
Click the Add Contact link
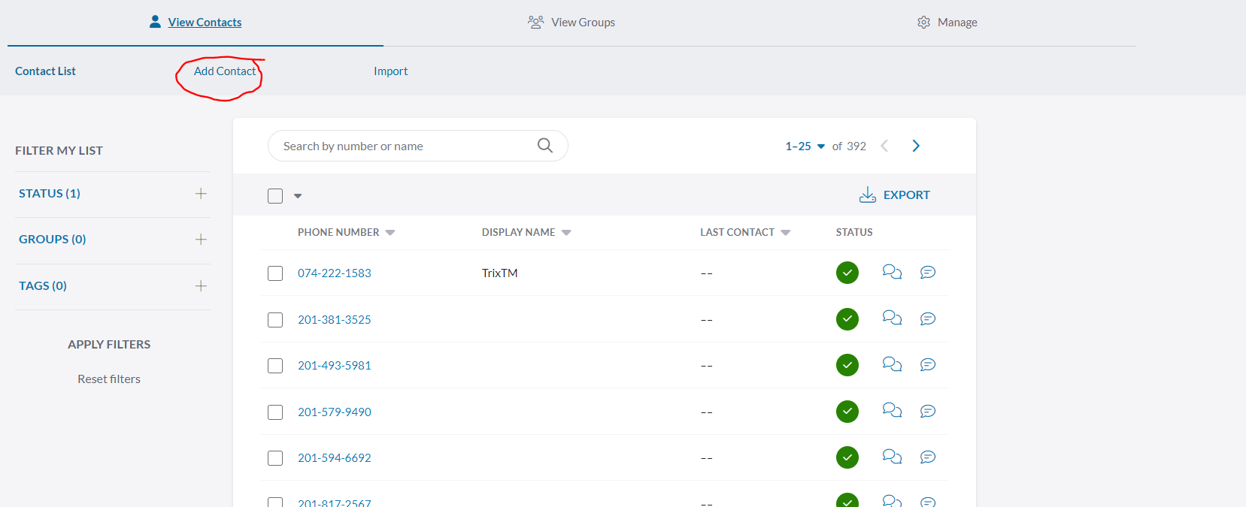[225, 71]
